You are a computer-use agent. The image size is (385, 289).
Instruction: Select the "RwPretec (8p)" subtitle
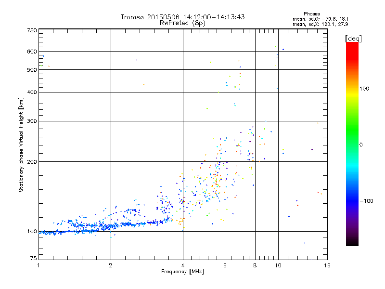pyautogui.click(x=182, y=23)
